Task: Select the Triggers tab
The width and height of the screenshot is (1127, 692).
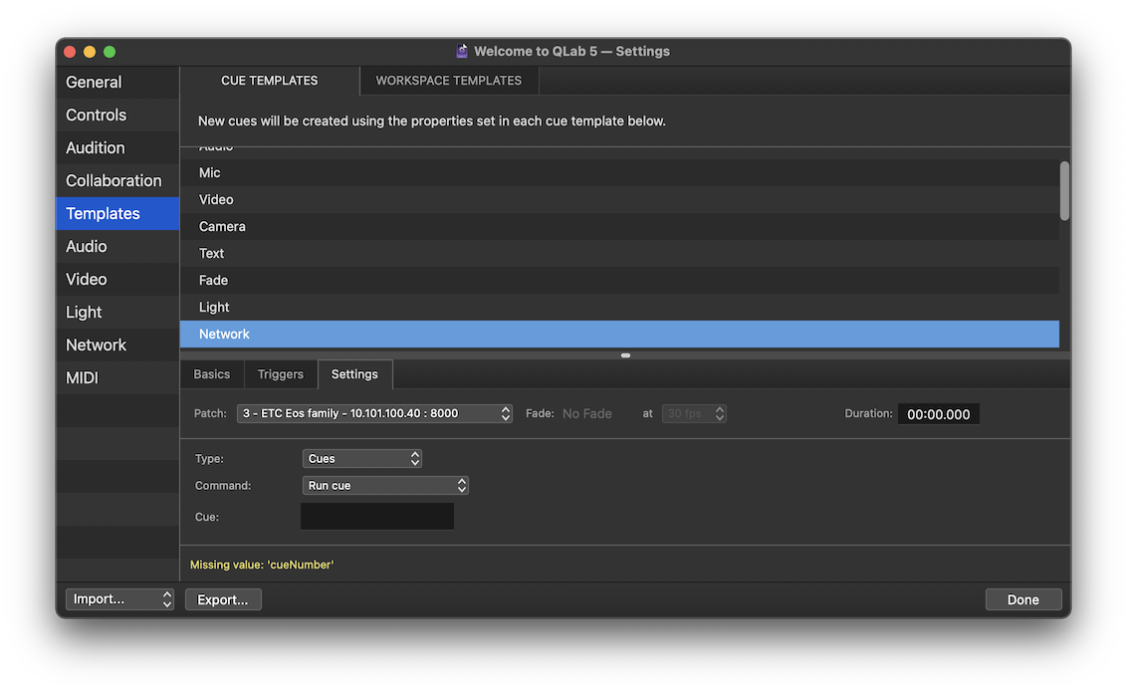Action: tap(280, 374)
